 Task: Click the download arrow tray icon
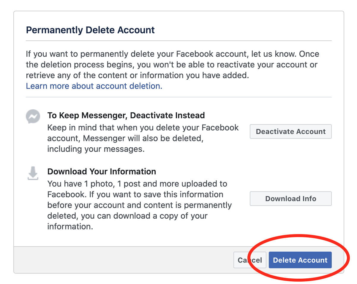coord(33,173)
